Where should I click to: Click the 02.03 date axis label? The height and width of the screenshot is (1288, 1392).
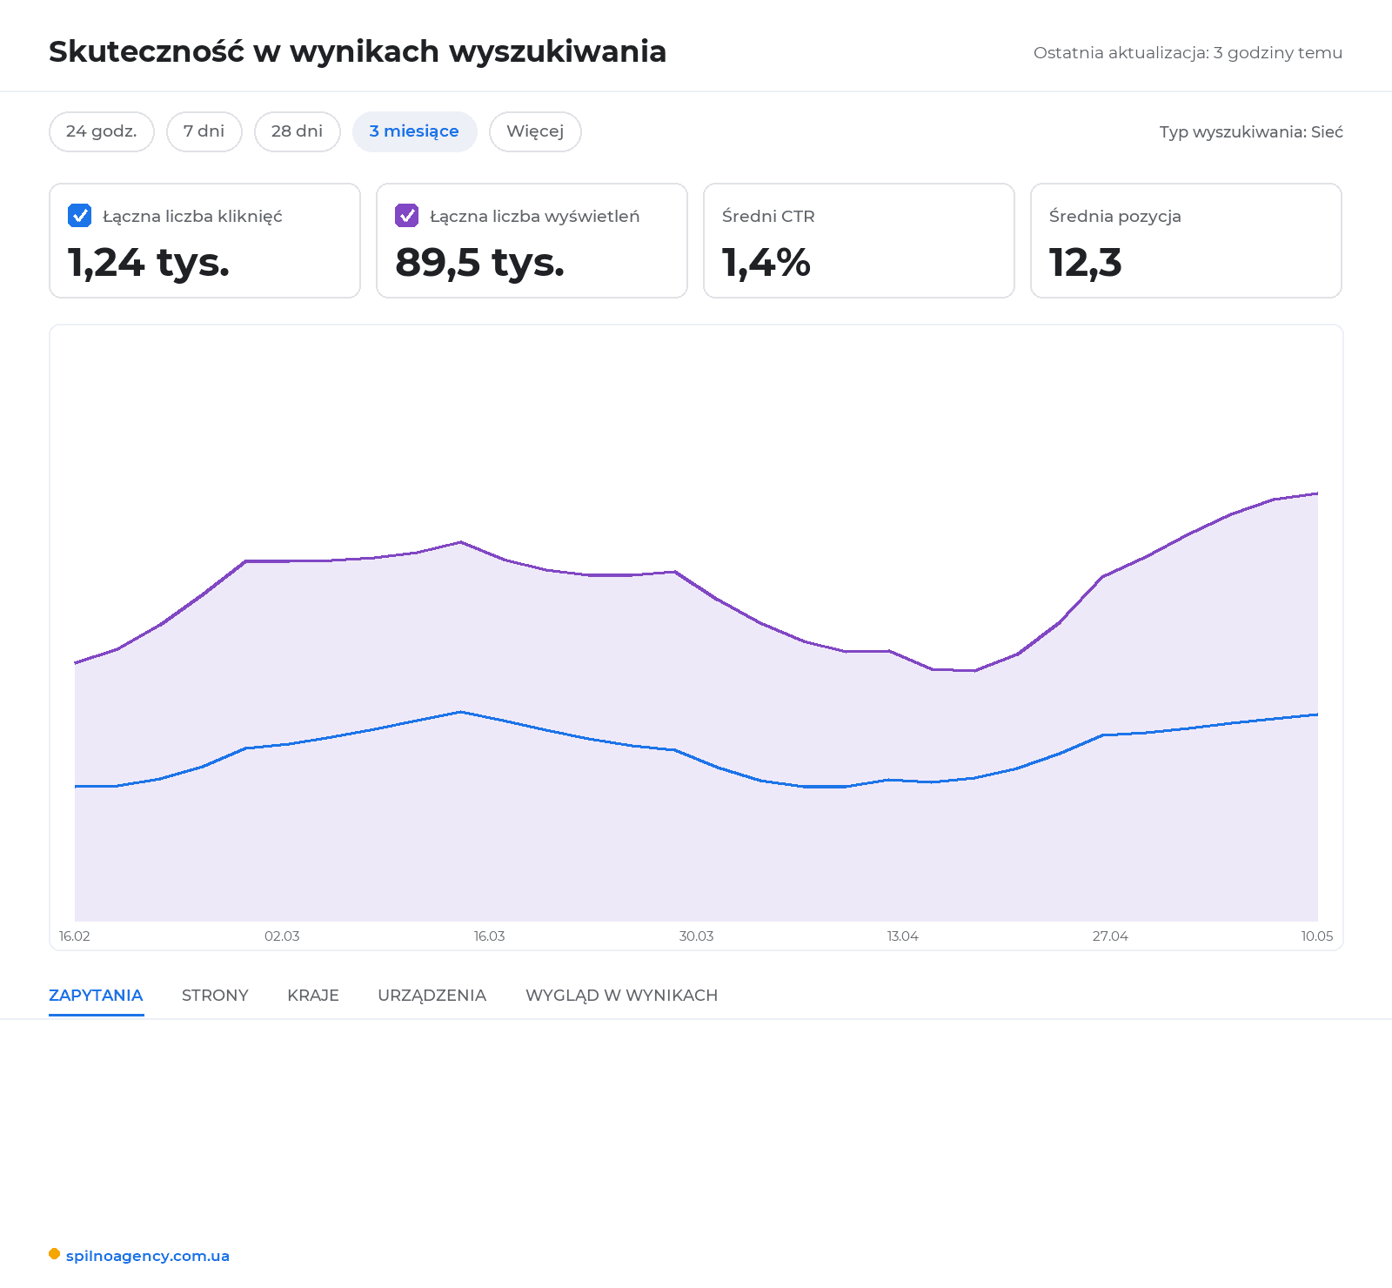(282, 936)
